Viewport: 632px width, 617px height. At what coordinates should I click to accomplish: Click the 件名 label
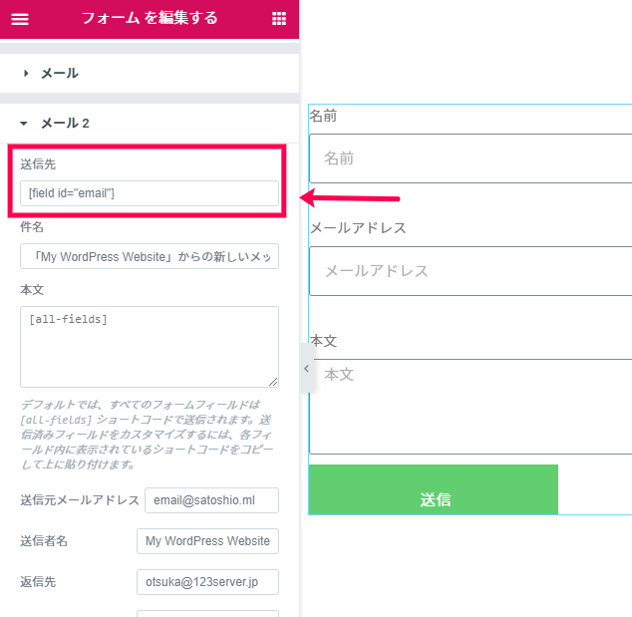[x=32, y=227]
